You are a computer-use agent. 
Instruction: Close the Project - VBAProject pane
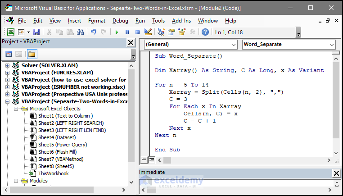(131, 42)
